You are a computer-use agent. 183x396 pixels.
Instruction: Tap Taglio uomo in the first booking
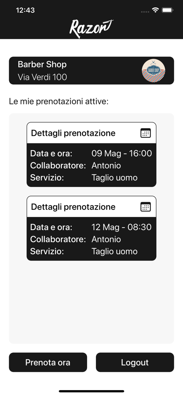coord(114,177)
